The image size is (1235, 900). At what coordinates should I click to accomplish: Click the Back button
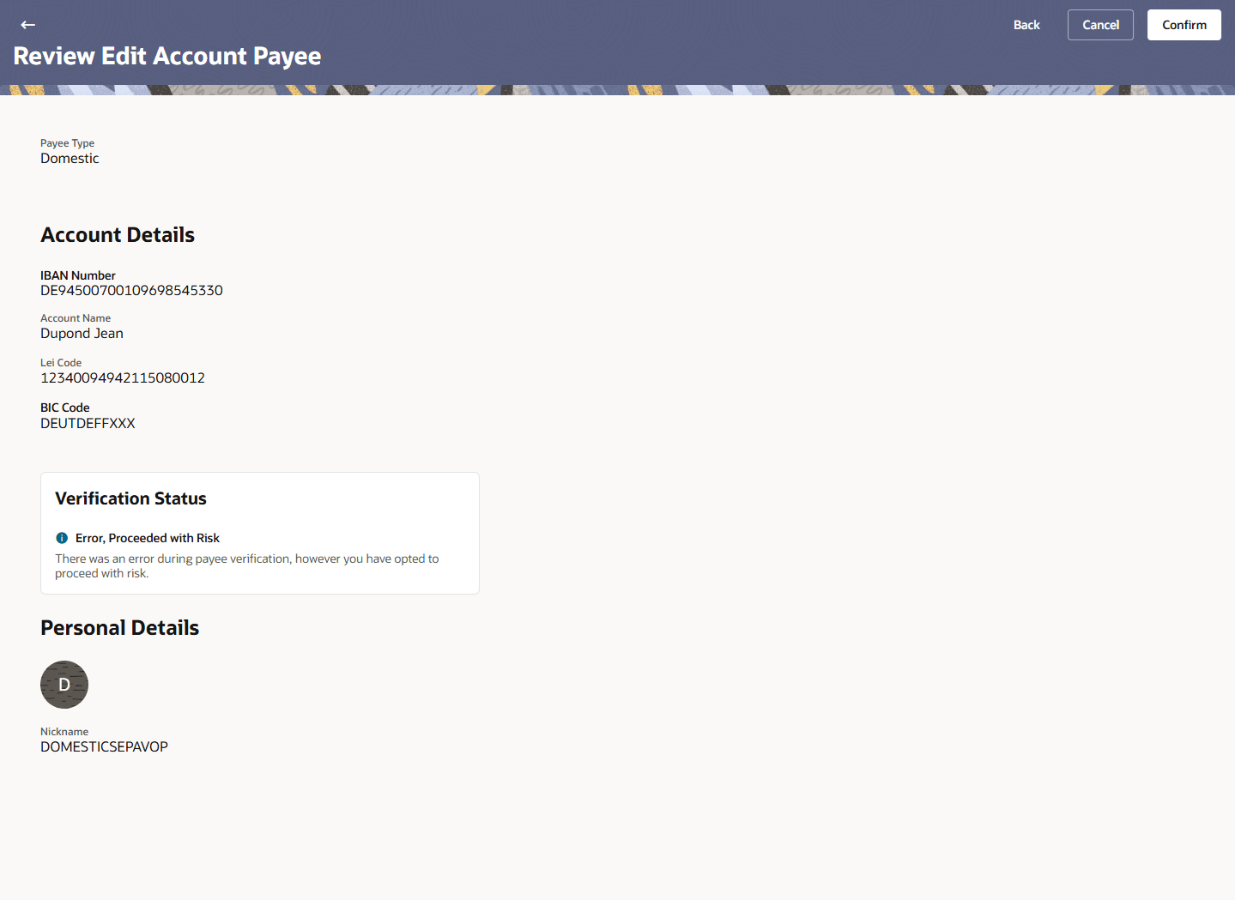click(1026, 25)
